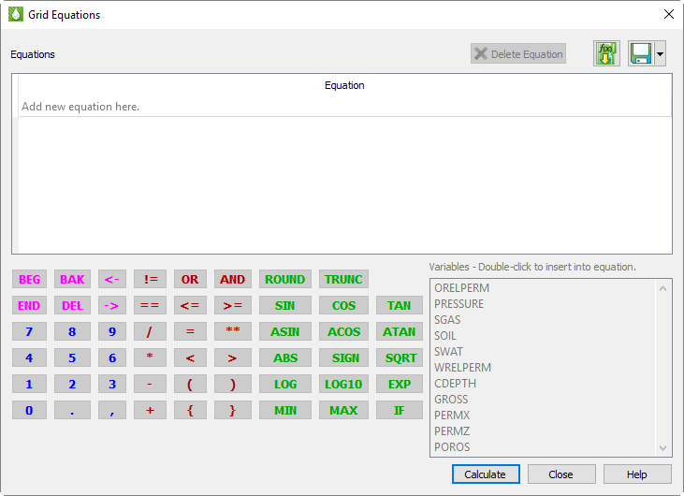Open the save icon dropdown arrow
Image resolution: width=684 pixels, height=496 pixels.
pos(660,54)
